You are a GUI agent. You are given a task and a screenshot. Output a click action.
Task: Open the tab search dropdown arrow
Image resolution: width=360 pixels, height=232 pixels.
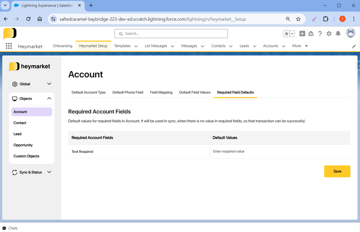point(5,5)
